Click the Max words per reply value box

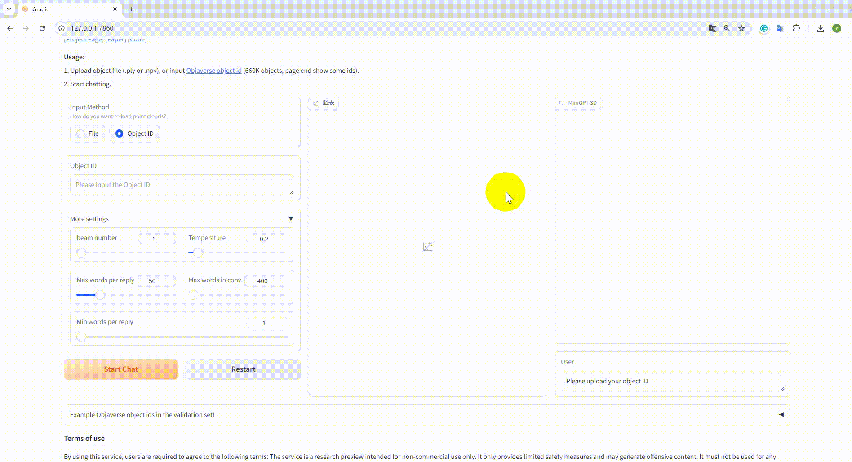coord(156,281)
